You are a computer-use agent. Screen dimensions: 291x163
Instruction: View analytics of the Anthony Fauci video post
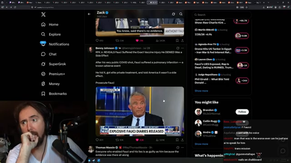(x=161, y=40)
